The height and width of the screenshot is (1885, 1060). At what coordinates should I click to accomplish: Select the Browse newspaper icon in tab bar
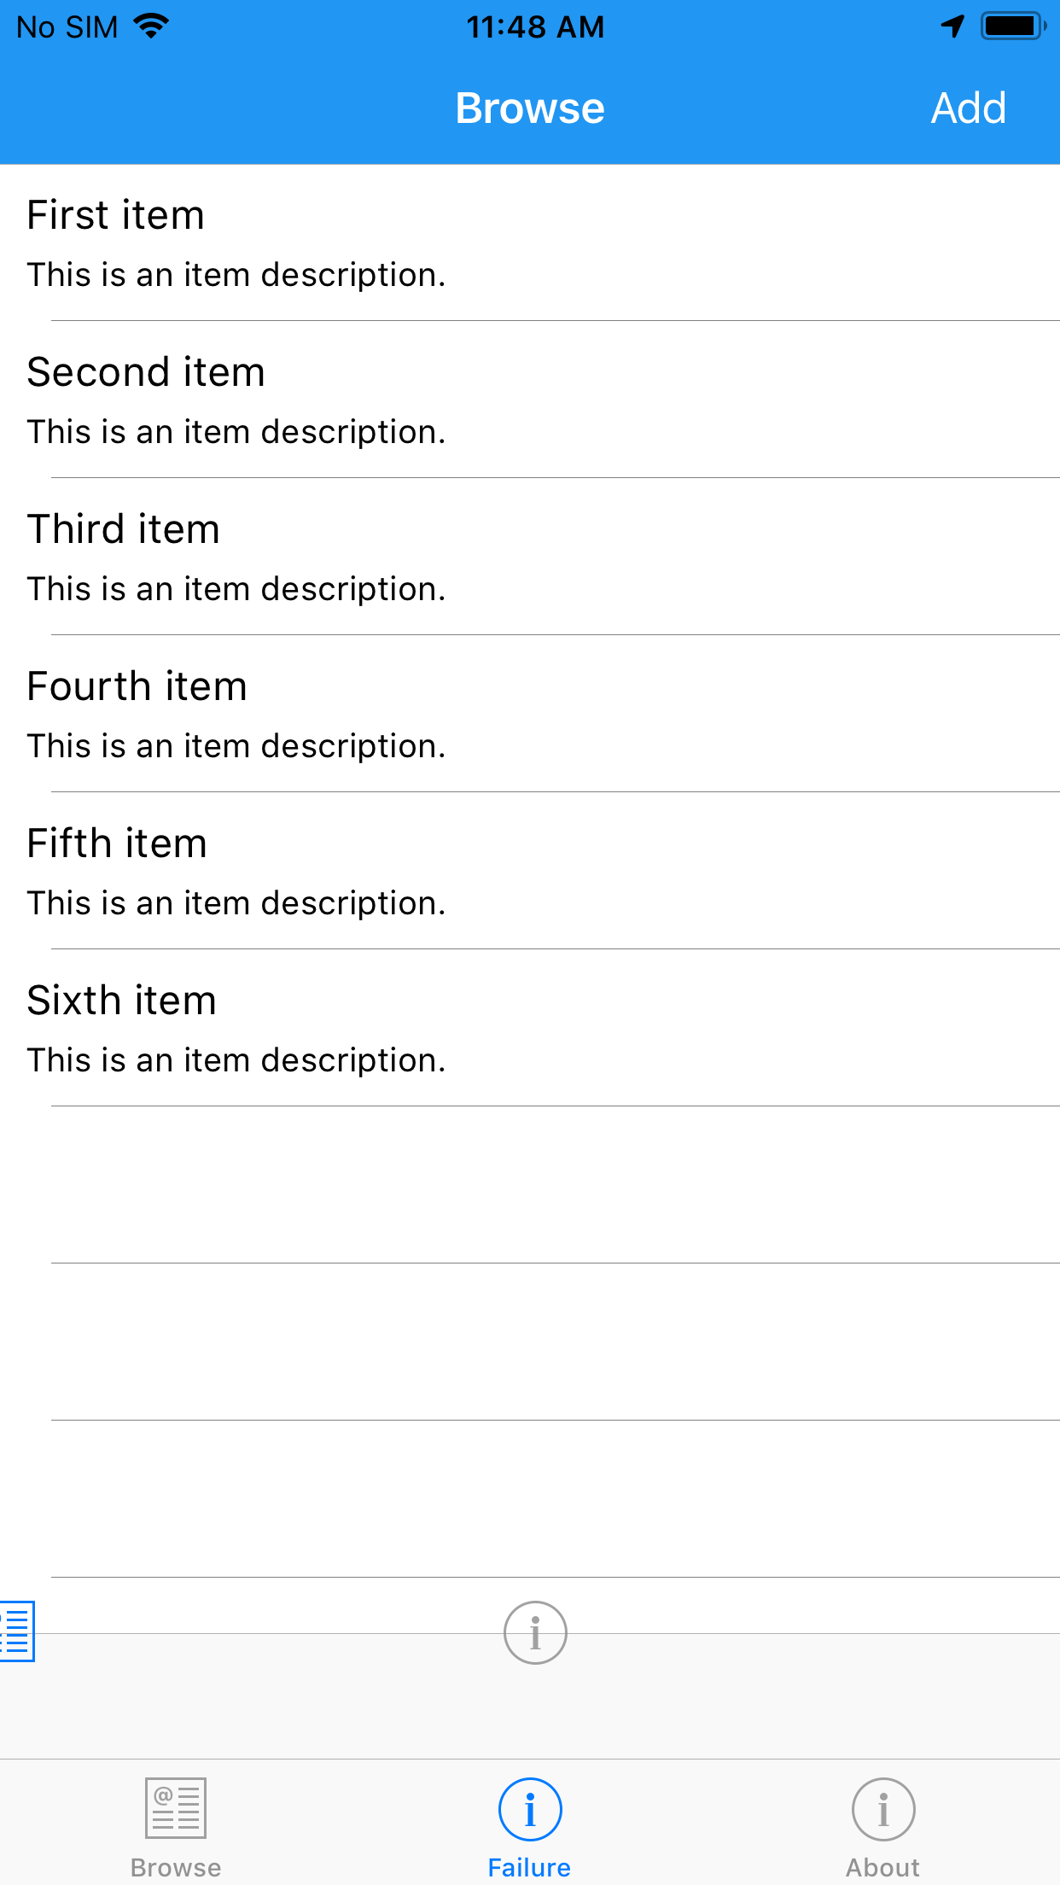pos(175,1807)
